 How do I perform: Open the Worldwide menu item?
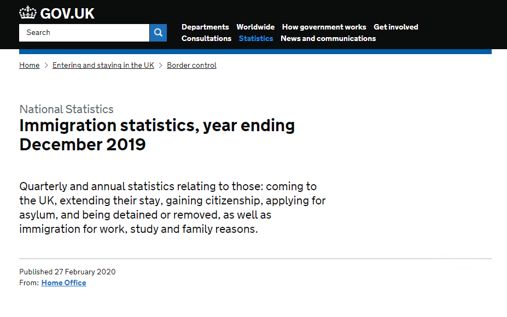coord(255,27)
